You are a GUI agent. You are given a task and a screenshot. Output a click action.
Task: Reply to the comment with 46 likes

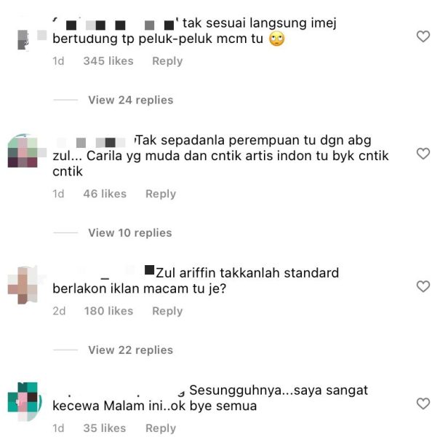point(161,194)
